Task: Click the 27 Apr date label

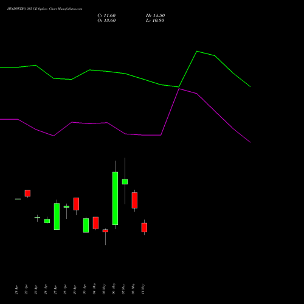Action: [x=55, y=289]
